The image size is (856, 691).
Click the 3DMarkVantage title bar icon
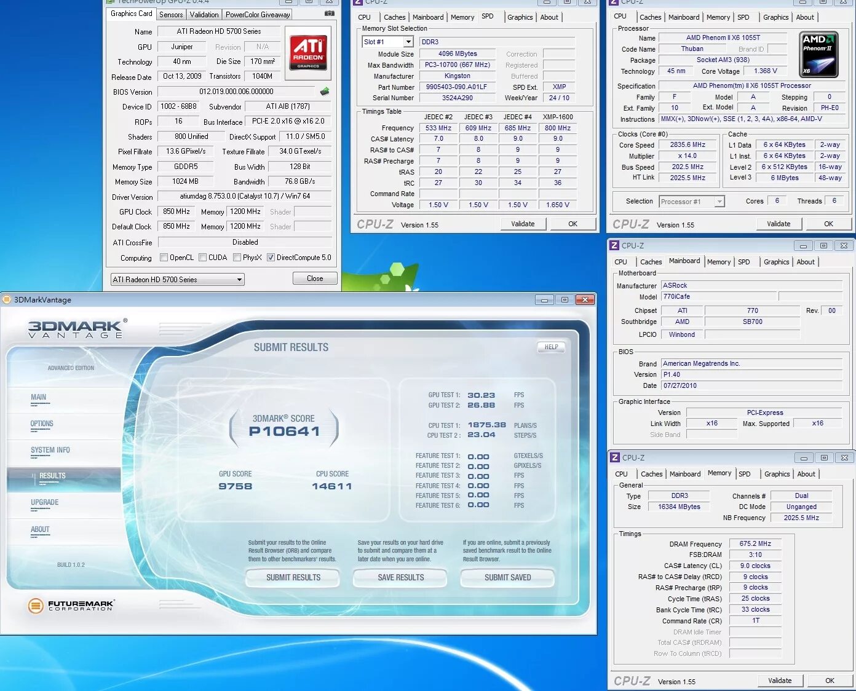[7, 299]
